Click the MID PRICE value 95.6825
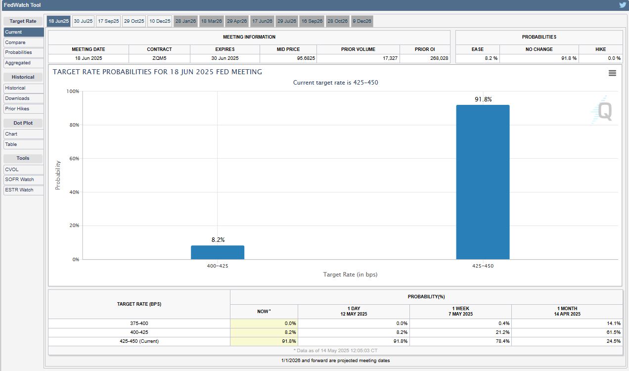This screenshot has width=629, height=371. coord(306,58)
